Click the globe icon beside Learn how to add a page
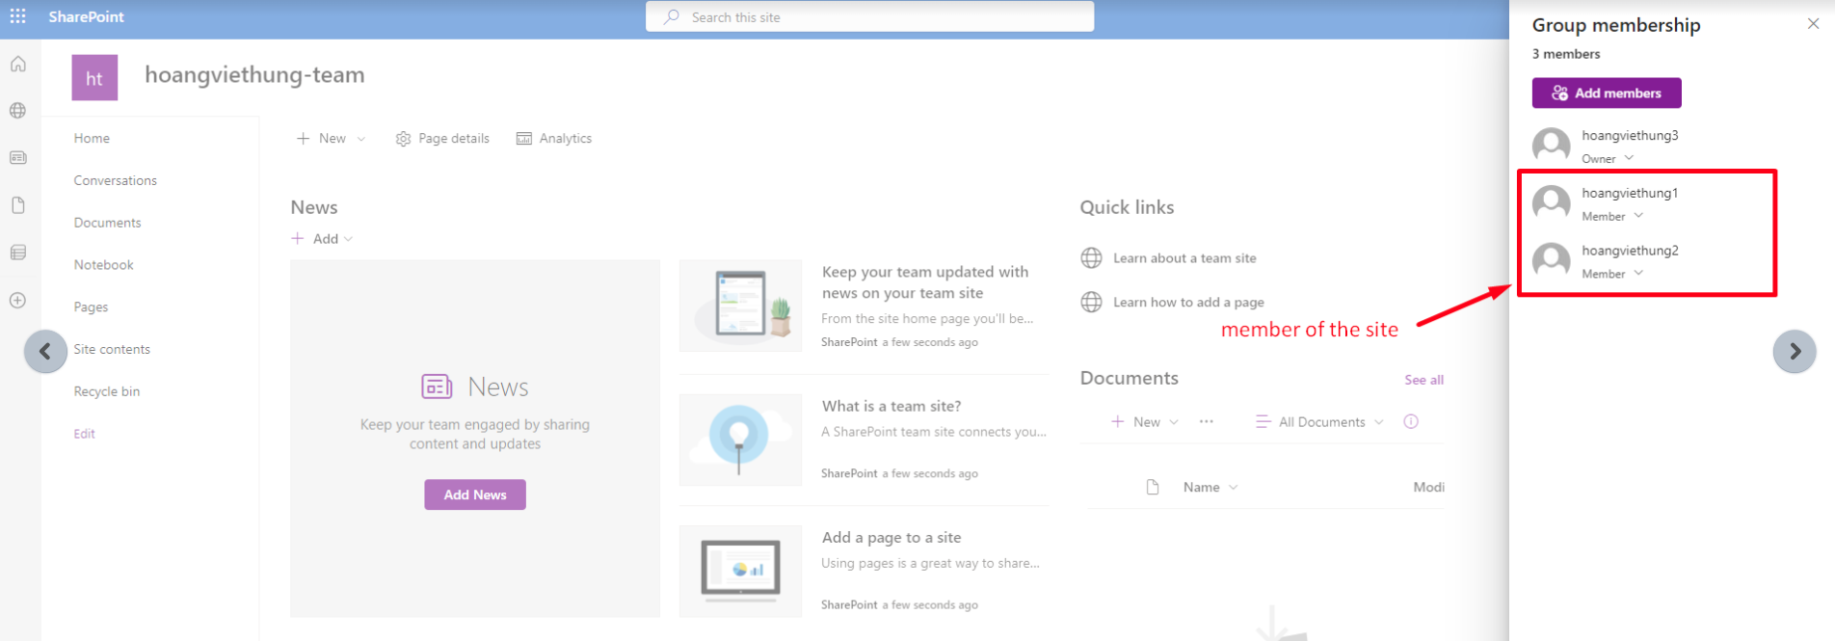 [1091, 302]
